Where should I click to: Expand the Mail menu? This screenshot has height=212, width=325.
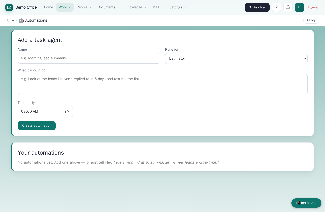point(158,7)
